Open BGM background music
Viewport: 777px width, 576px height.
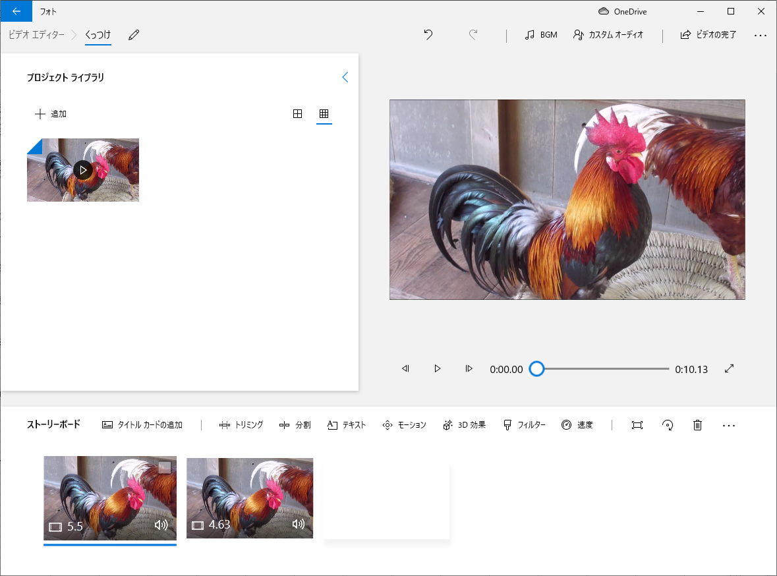(x=541, y=35)
